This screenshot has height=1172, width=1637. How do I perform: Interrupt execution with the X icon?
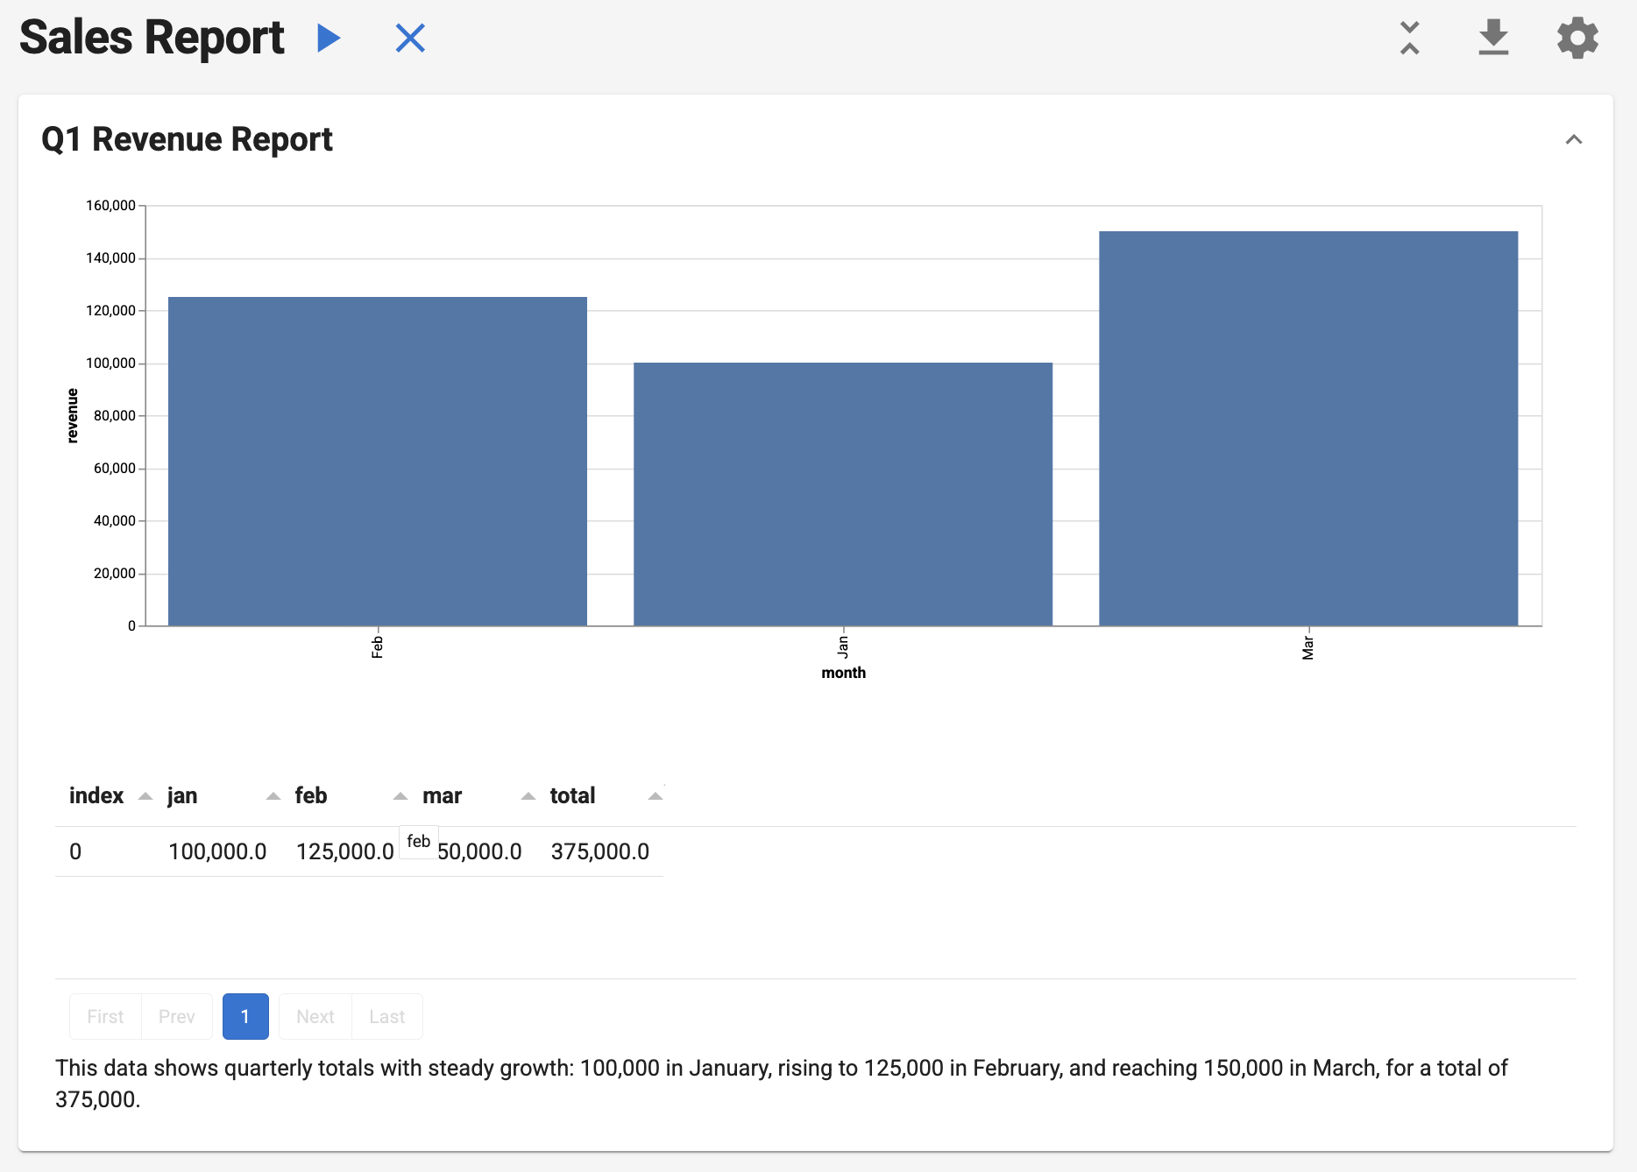pos(410,38)
